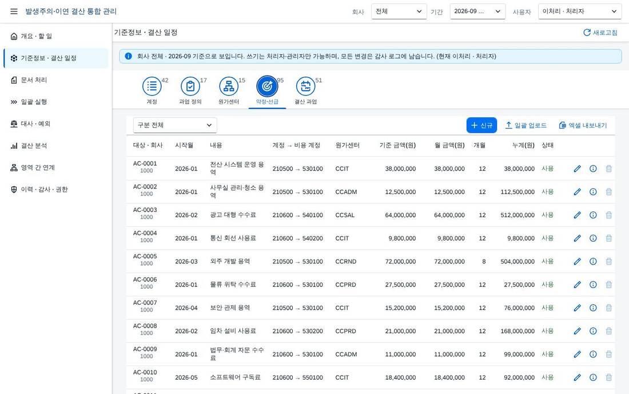The height and width of the screenshot is (394, 629).
Task: Show info for row AC-0002
Action: click(x=593, y=192)
